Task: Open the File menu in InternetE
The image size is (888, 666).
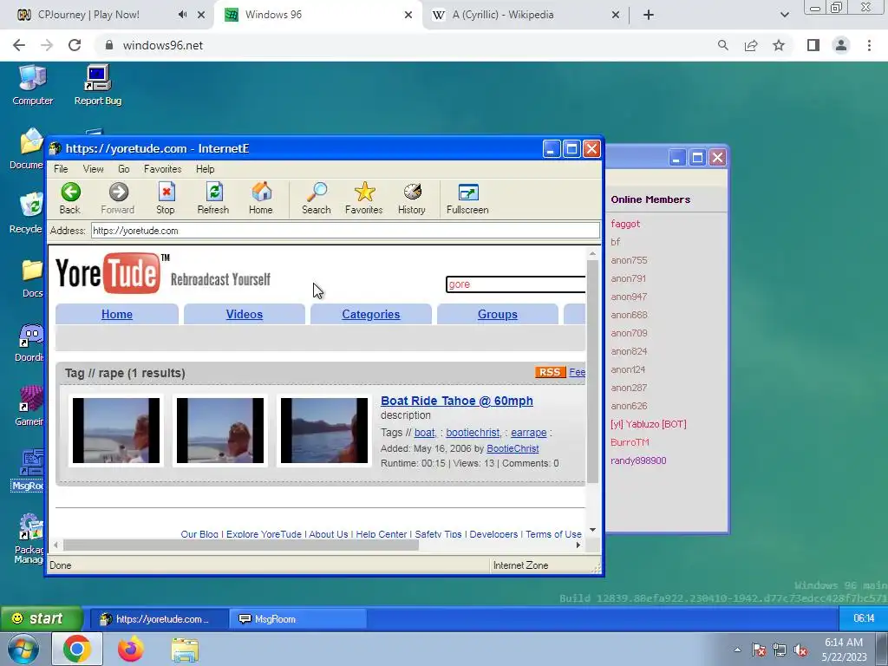Action: pyautogui.click(x=61, y=169)
